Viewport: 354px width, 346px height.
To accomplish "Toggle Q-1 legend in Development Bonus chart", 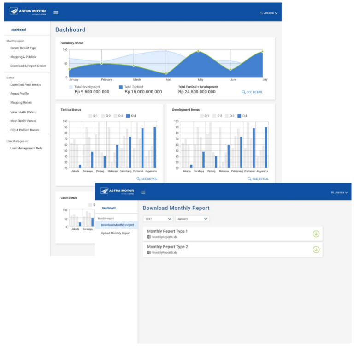I will coord(201,116).
